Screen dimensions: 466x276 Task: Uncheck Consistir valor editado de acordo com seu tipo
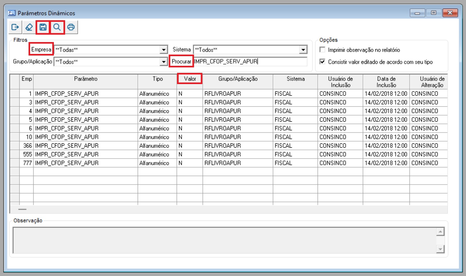tap(323, 62)
